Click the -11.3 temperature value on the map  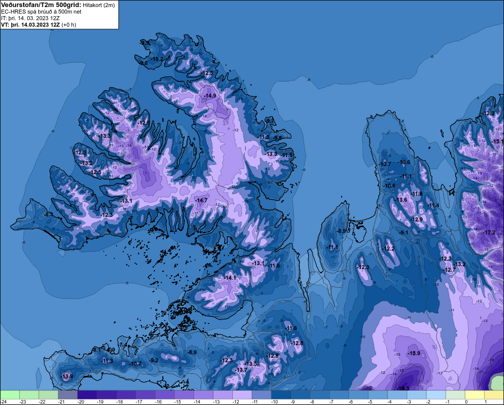107,361
